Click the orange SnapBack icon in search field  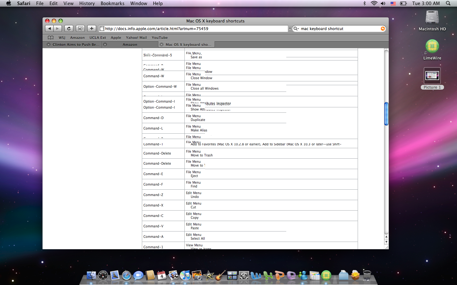click(x=383, y=29)
